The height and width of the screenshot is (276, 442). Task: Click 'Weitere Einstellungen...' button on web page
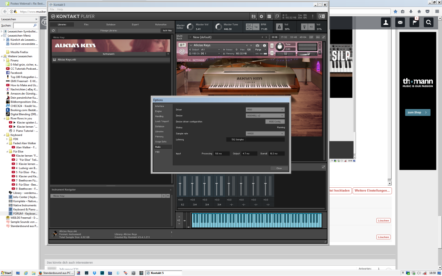(372, 190)
